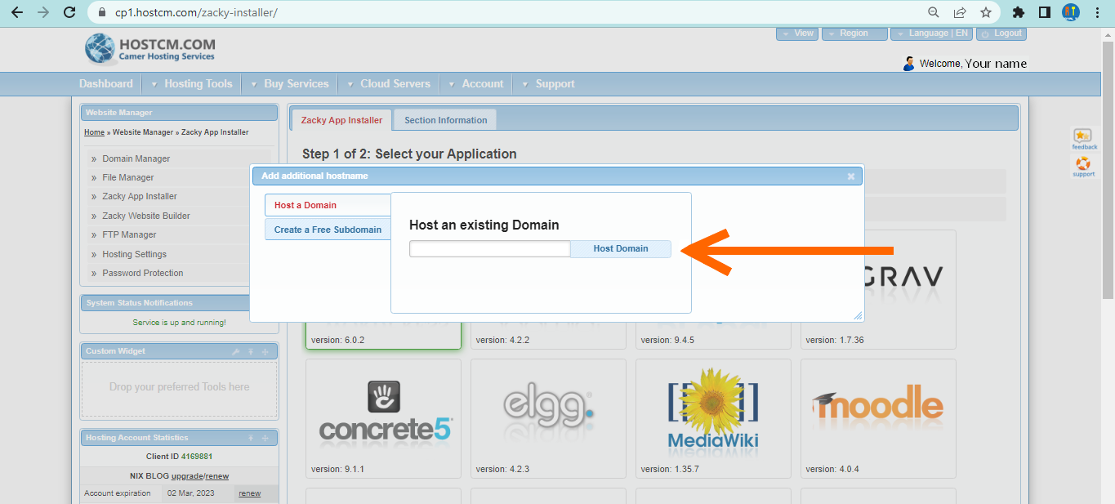Select the concrete5 application tile
Viewport: 1115px width, 504px height.
383,418
